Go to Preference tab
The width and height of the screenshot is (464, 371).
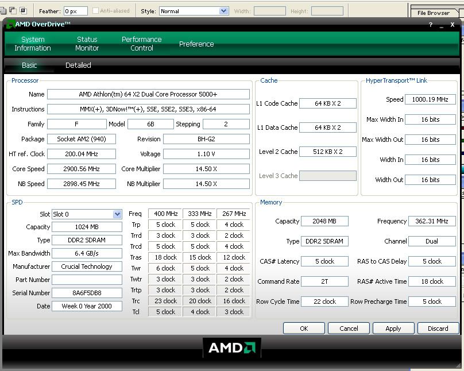196,44
